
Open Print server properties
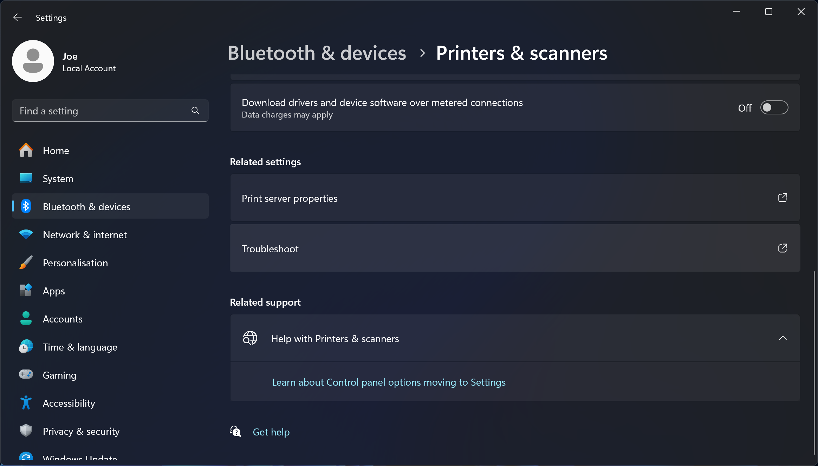click(x=289, y=198)
